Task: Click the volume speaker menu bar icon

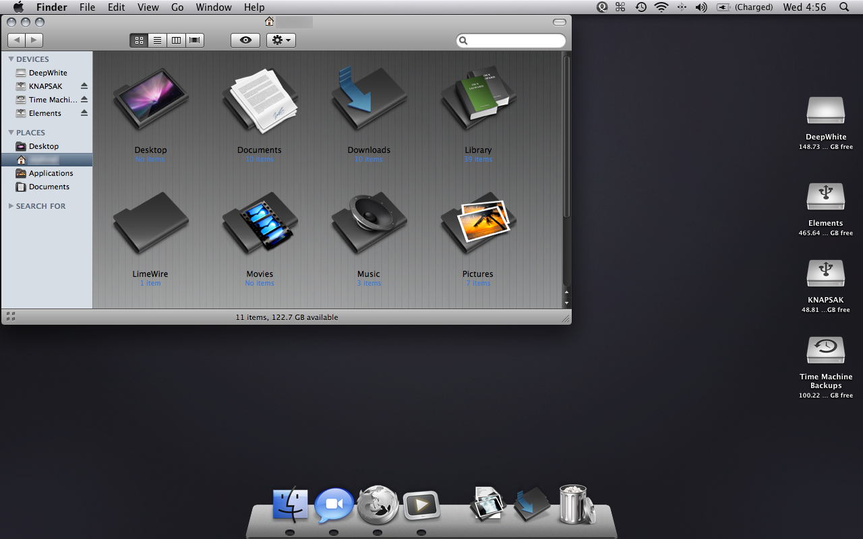Action: click(x=701, y=7)
